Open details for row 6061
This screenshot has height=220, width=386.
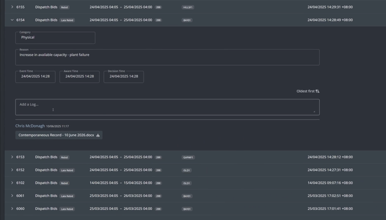click(x=12, y=196)
